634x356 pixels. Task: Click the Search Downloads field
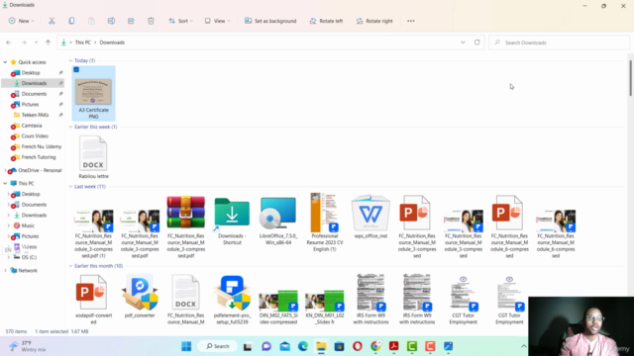pyautogui.click(x=559, y=43)
